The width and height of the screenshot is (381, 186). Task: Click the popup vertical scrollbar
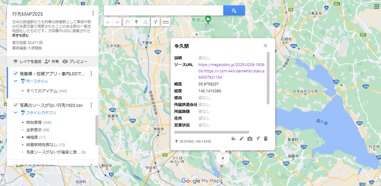(268, 78)
